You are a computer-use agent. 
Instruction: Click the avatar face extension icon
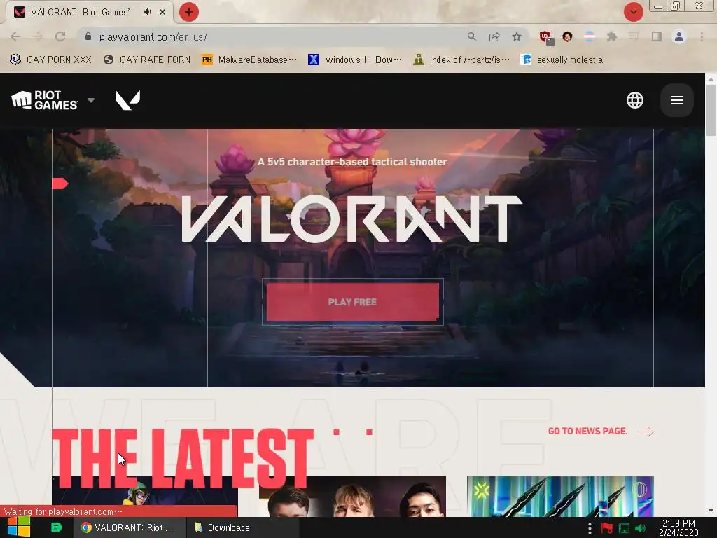coord(567,36)
